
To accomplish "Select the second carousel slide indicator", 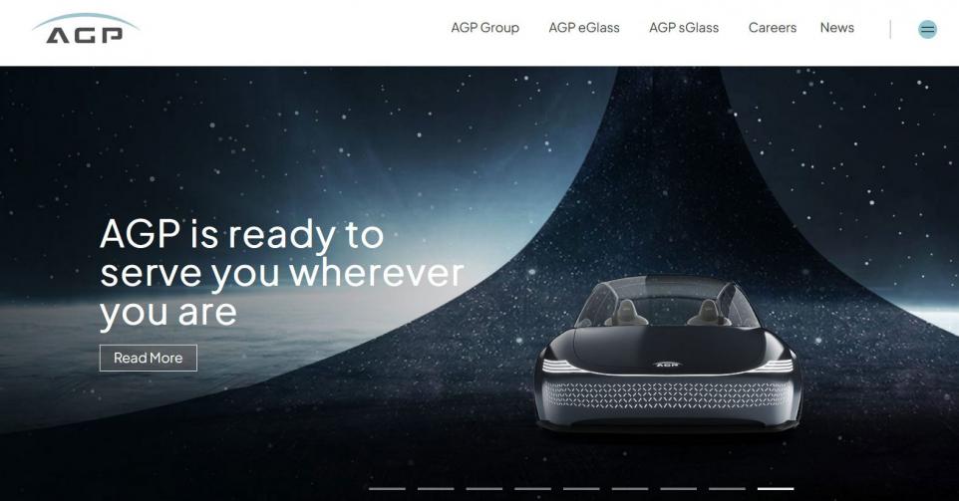I will 436,489.
